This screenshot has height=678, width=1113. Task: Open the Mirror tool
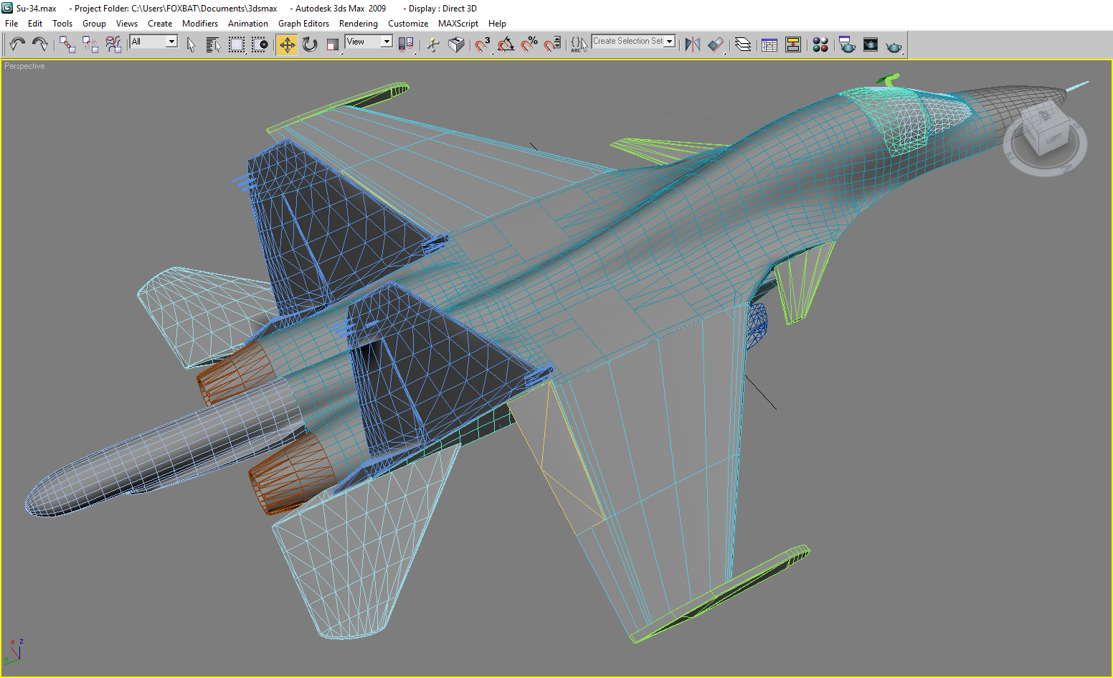coord(692,44)
